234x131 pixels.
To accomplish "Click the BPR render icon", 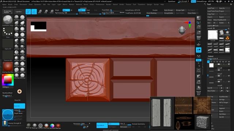I will [199, 18].
